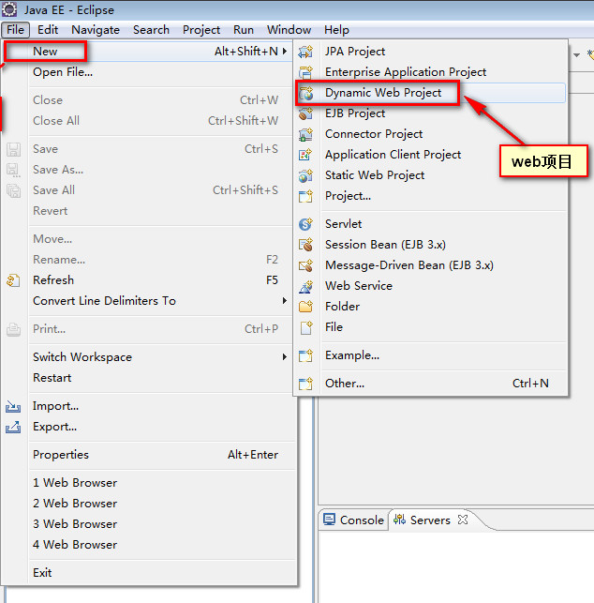Screen dimensions: 594x603
Task: Open the Project menu
Action: pyautogui.click(x=201, y=30)
